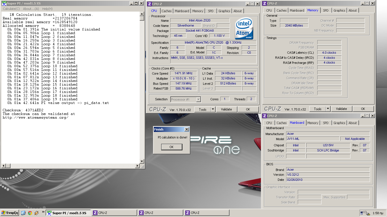Click the Rated FSB value 588.76 MHz
The image size is (387, 217).
tap(184, 88)
